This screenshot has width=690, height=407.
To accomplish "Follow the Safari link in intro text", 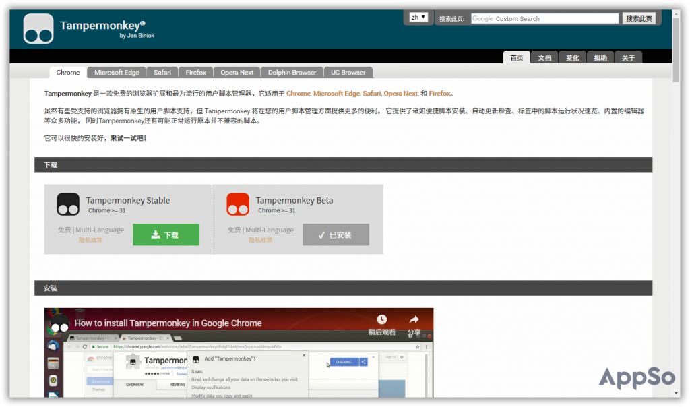I will (x=371, y=93).
